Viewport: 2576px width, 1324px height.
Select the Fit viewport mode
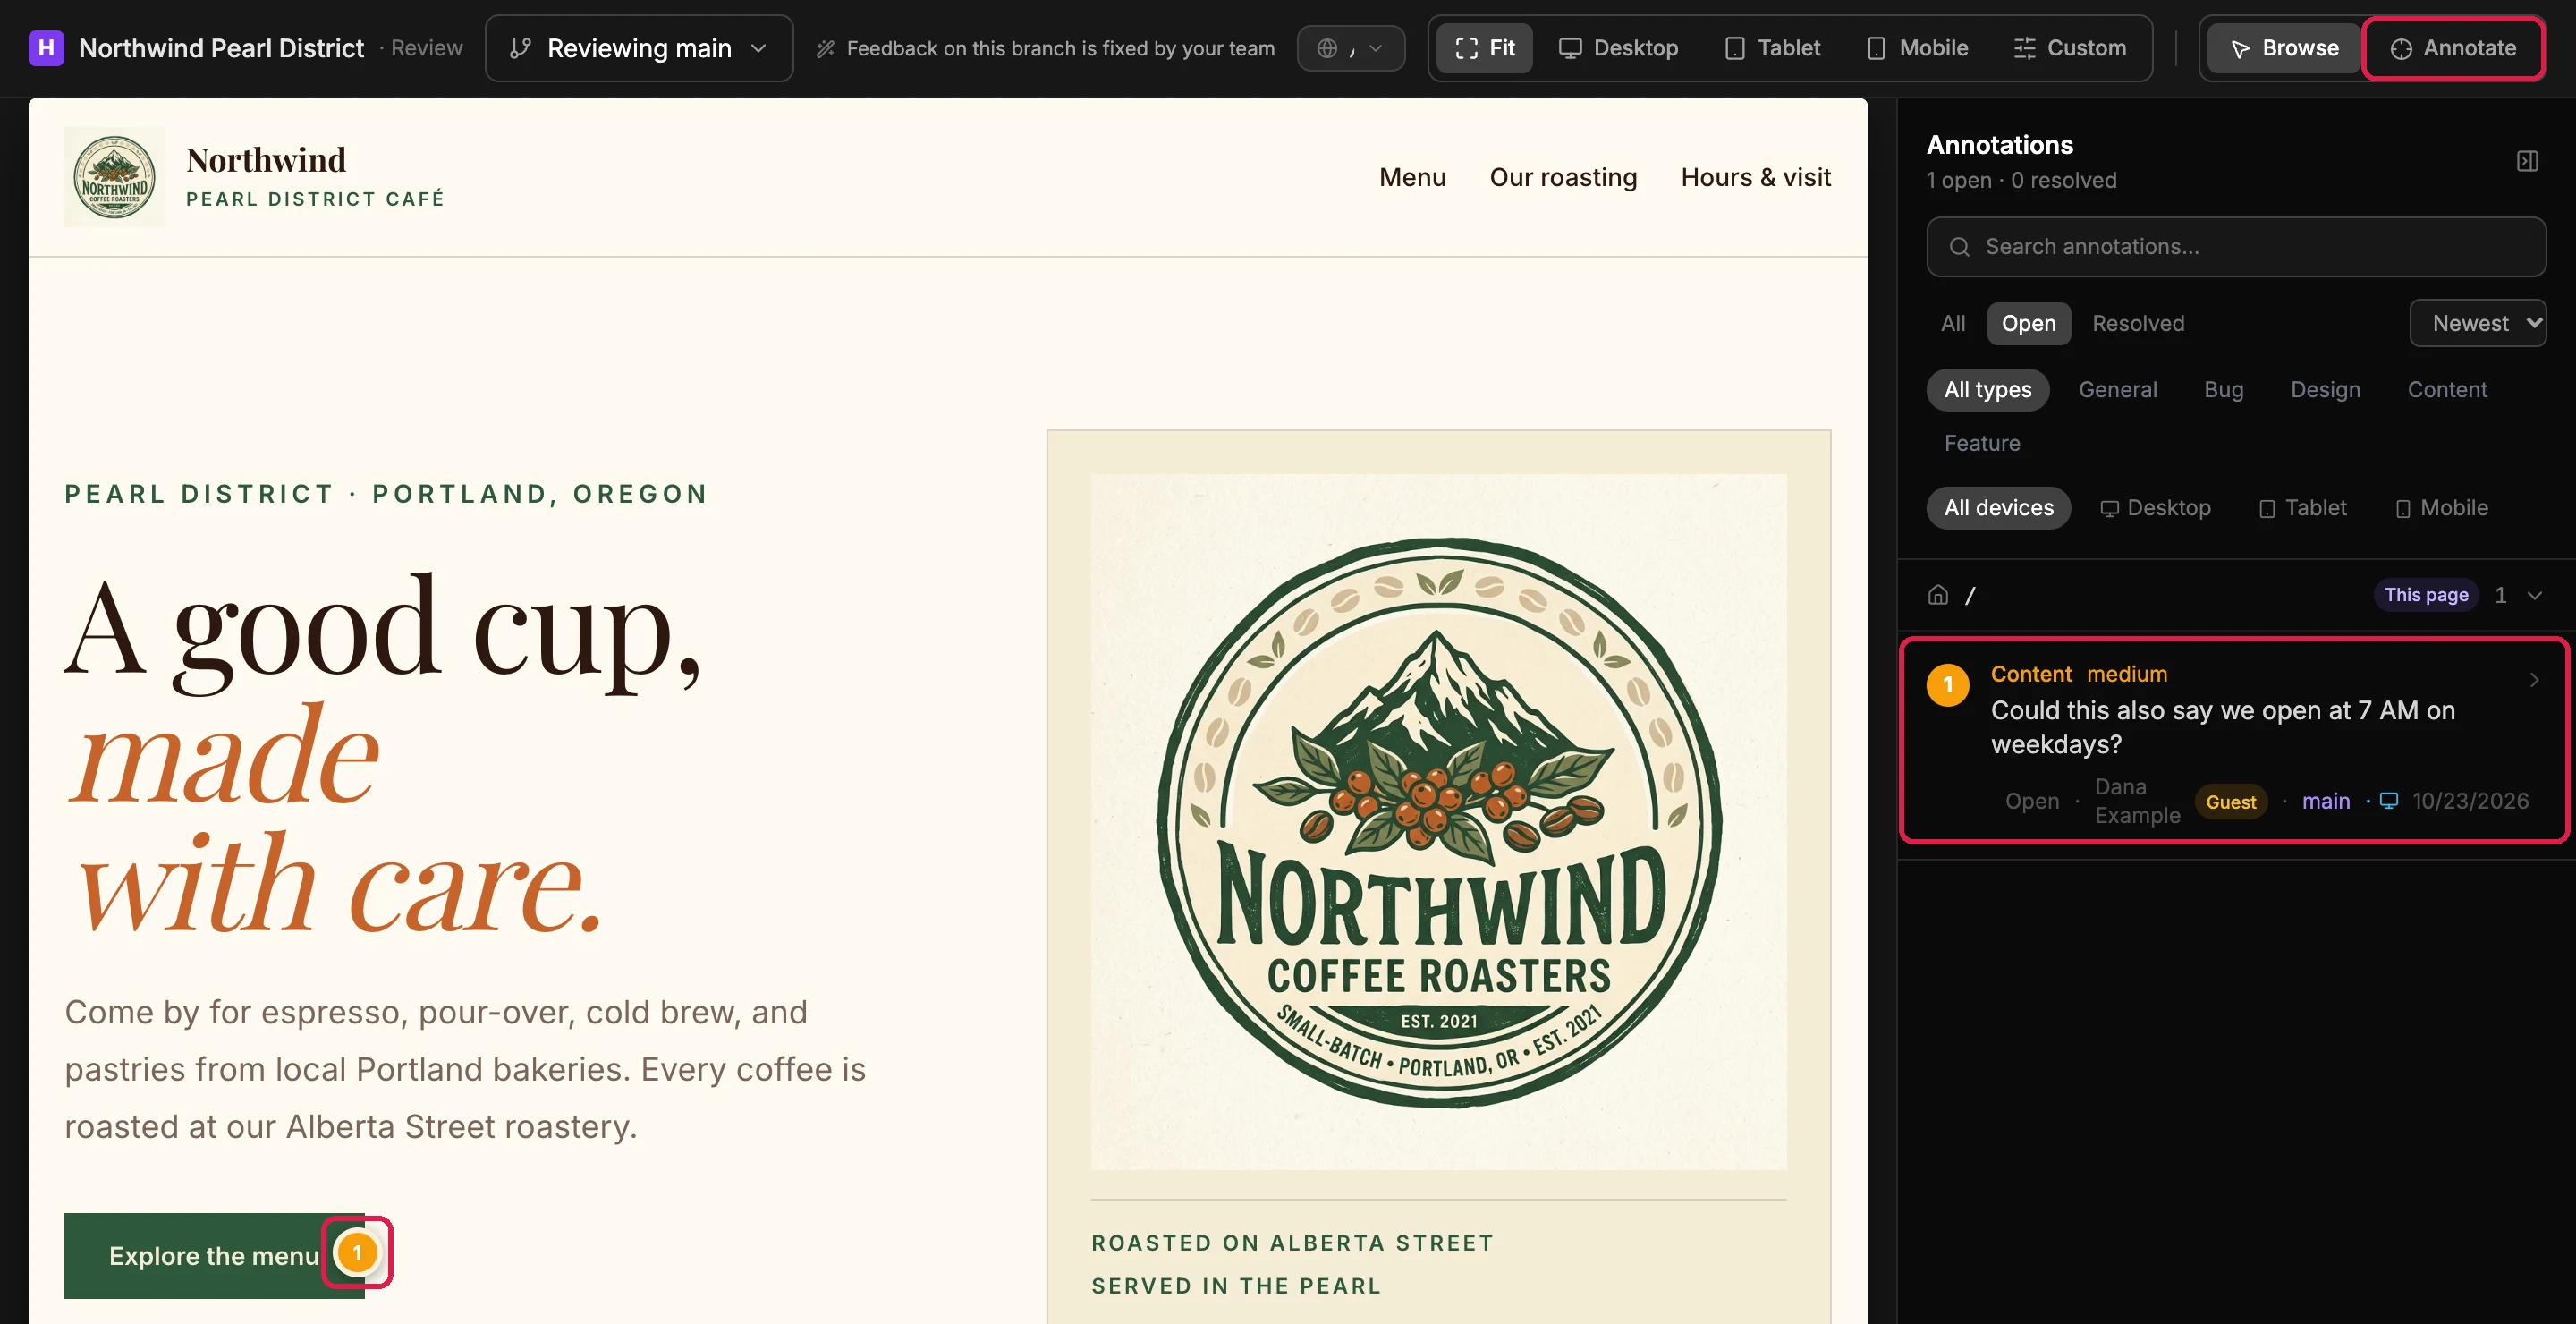pos(1484,48)
